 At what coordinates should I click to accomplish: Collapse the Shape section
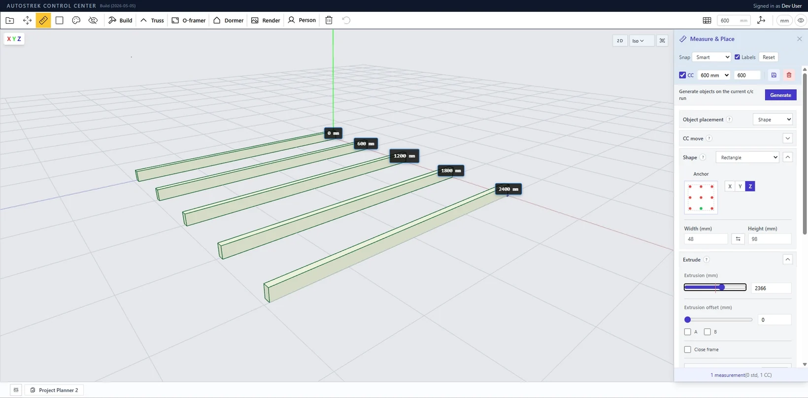787,157
